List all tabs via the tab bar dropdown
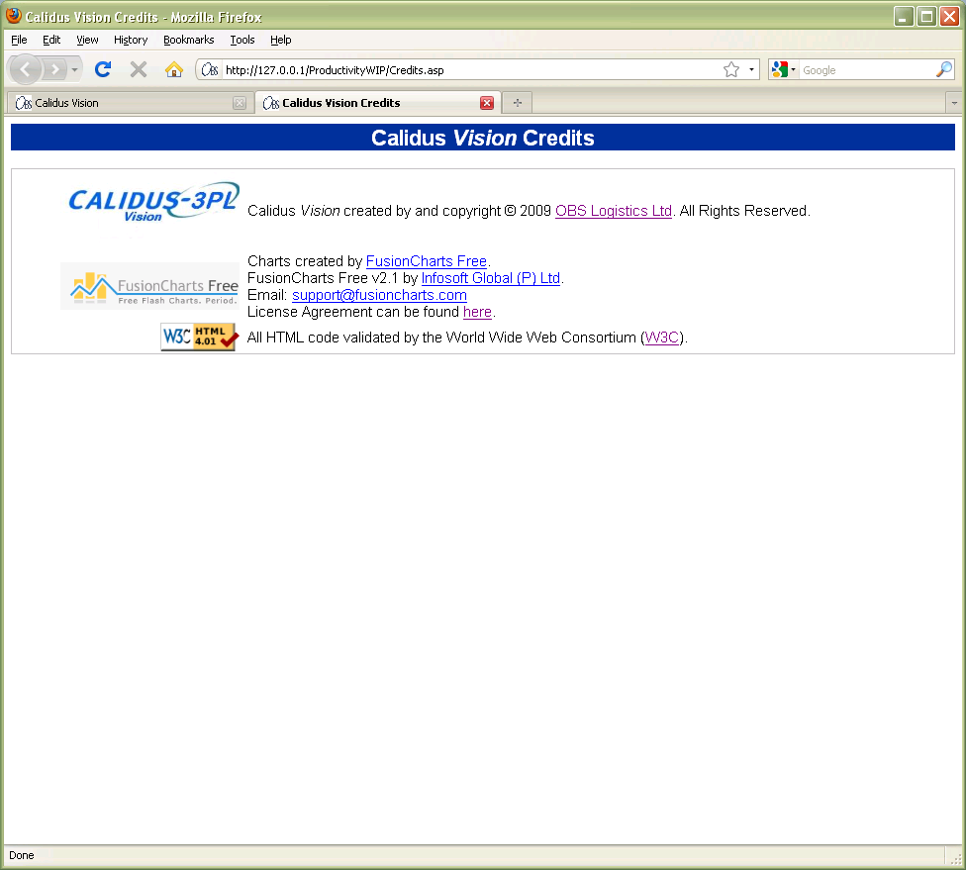 [954, 103]
